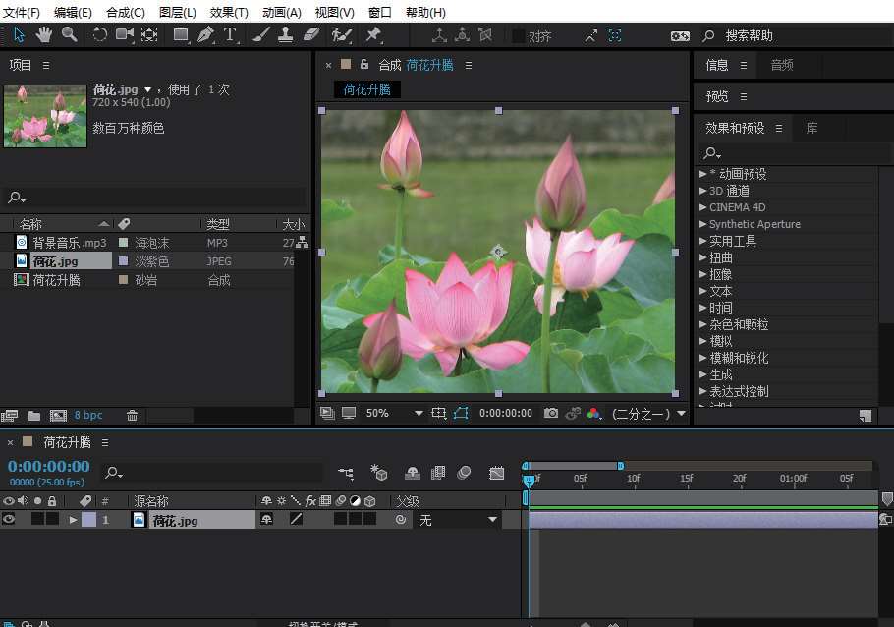Select the Zoom magnifier tool

tap(70, 35)
